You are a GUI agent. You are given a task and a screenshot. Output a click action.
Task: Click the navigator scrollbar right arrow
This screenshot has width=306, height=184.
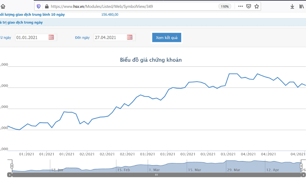pos(303,175)
